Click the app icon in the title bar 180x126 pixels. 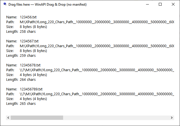pos(5,4)
